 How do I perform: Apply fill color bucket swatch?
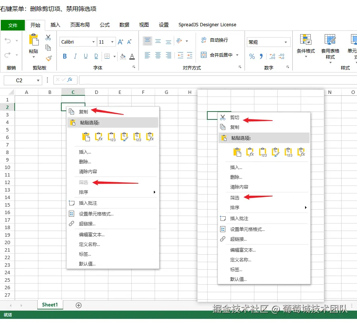pyautogui.click(x=123, y=56)
